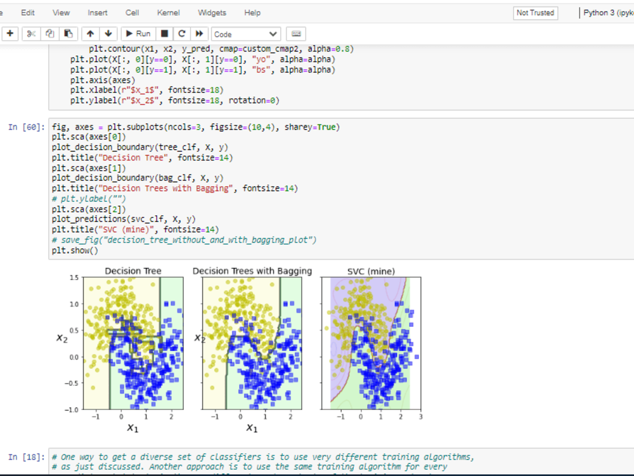Open the Cell menu
This screenshot has height=476, width=634.
133,13
